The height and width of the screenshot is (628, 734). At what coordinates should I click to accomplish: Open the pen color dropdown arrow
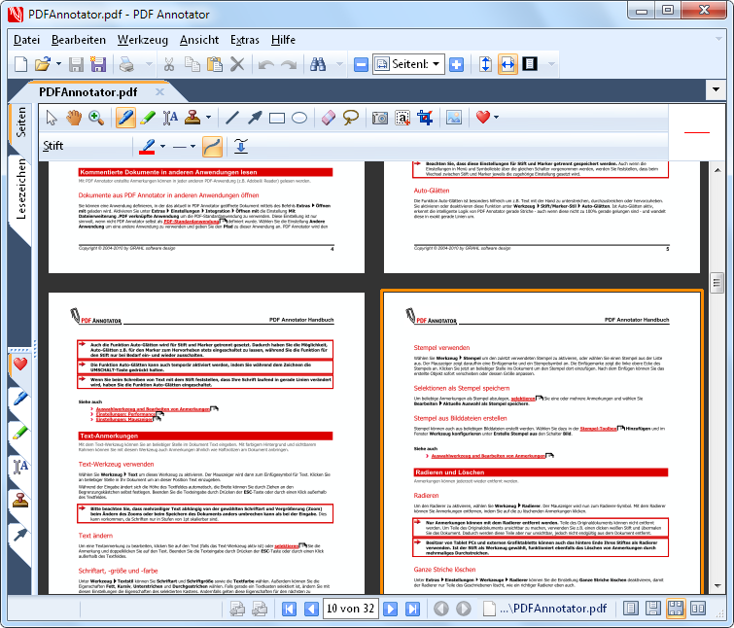(x=163, y=147)
